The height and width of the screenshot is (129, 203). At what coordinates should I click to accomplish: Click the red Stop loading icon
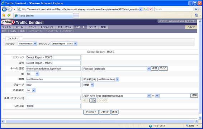[x=150, y=9]
